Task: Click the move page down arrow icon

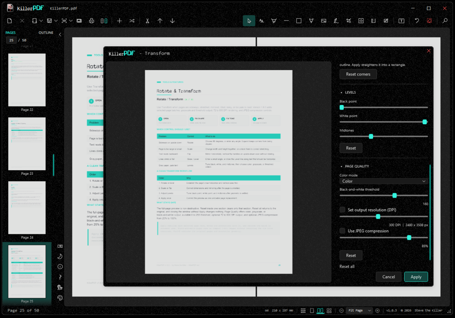Action: 173,21
